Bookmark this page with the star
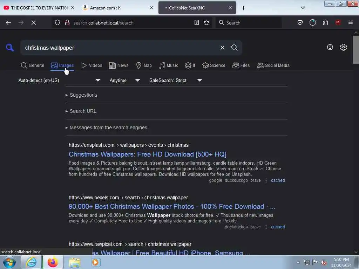The width and height of the screenshot is (359, 269). (206, 22)
